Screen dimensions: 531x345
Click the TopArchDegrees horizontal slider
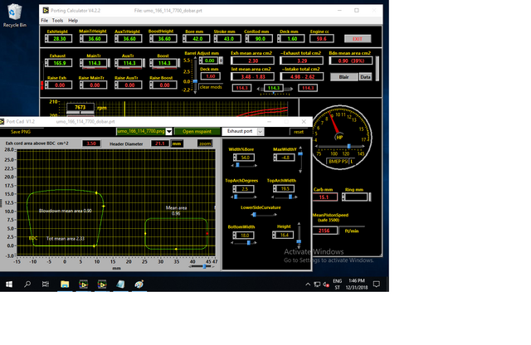(x=244, y=197)
